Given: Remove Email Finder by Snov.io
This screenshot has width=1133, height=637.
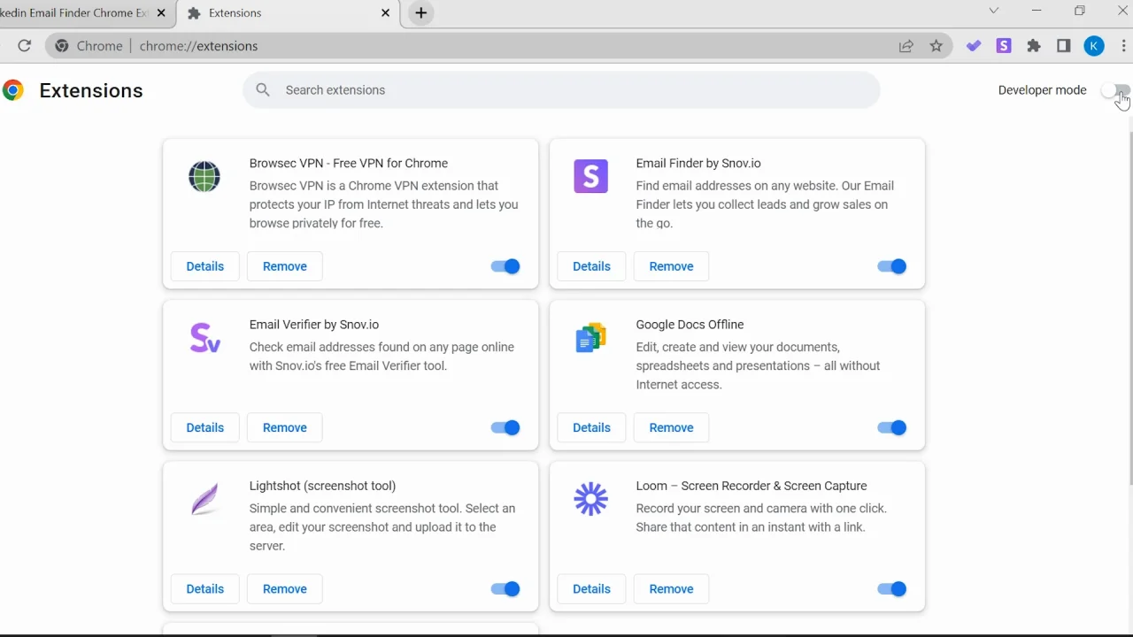Looking at the screenshot, I should point(671,266).
